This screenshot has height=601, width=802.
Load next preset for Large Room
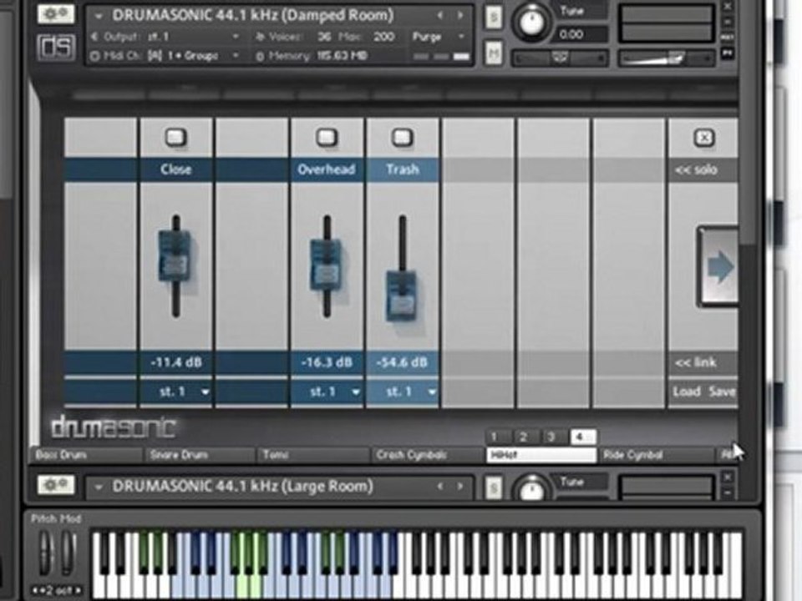click(459, 487)
